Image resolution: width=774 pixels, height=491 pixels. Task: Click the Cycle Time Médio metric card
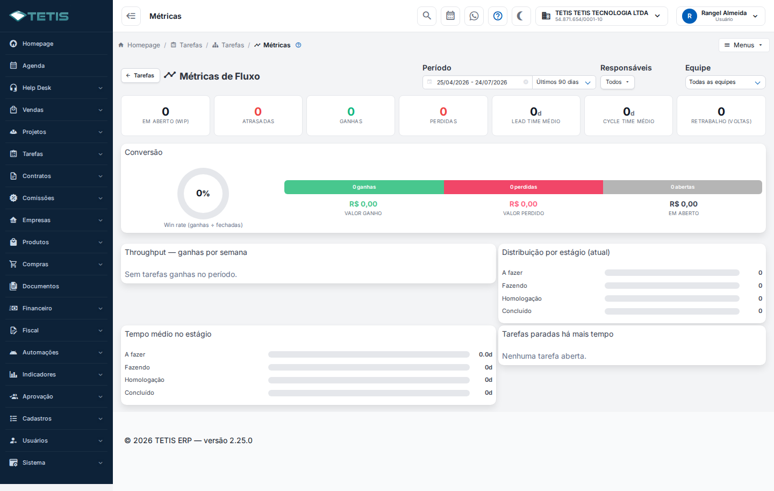[628, 116]
